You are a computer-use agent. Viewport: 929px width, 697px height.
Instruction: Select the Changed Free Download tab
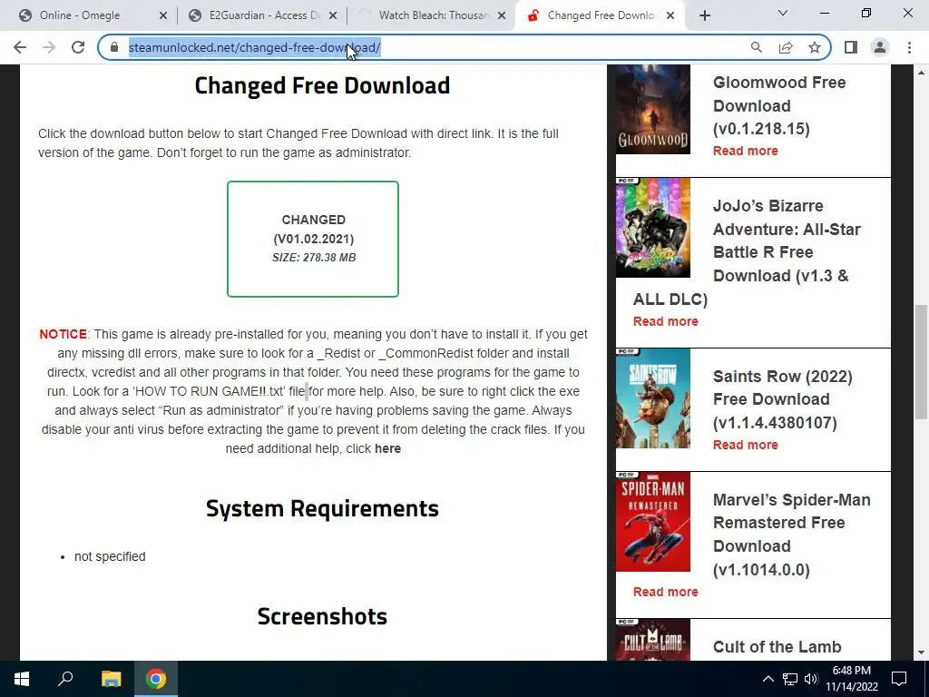click(x=601, y=15)
